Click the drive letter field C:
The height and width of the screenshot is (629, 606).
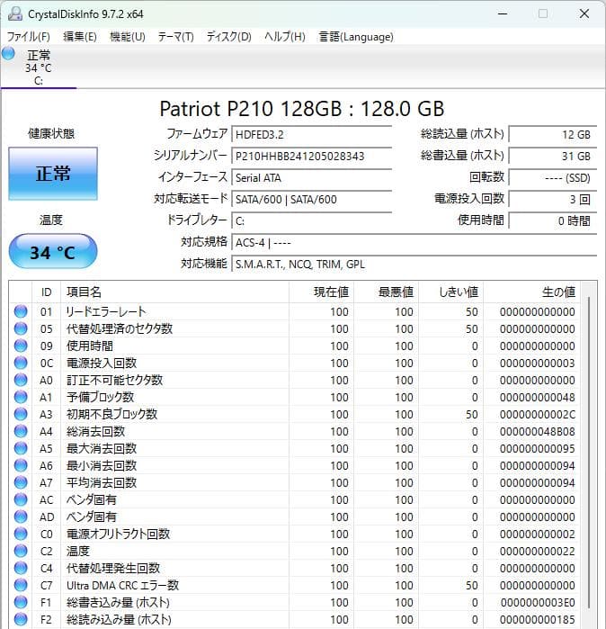312,221
